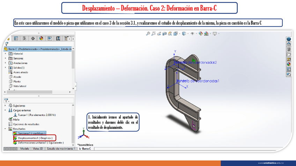Open the PropertyManager panel tab
Viewport: 296px width, 166px height.
click(x=15, y=39)
